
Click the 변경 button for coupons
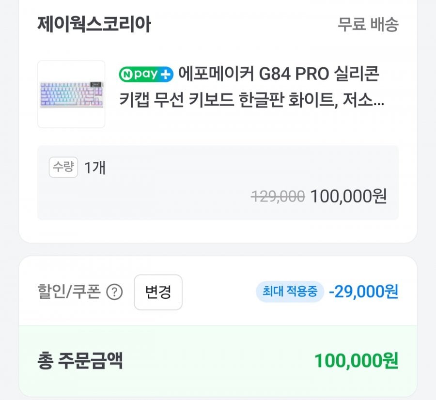click(158, 292)
